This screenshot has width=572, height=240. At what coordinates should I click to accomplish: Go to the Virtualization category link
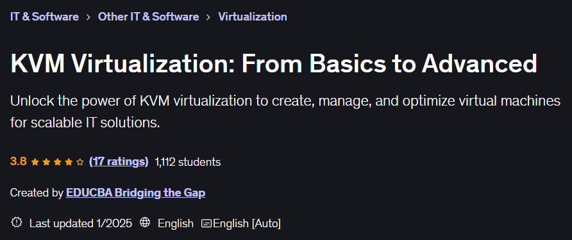click(x=253, y=17)
